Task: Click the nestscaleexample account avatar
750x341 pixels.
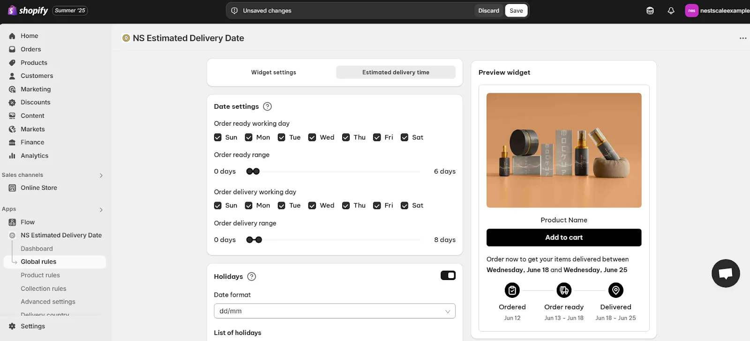Action: (691, 10)
